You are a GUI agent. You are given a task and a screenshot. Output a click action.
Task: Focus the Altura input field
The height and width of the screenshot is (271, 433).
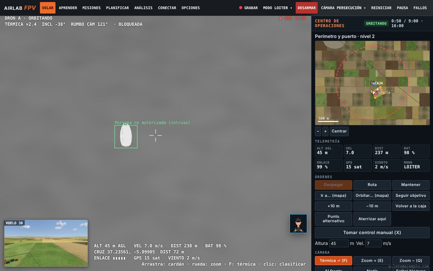pos(339,244)
